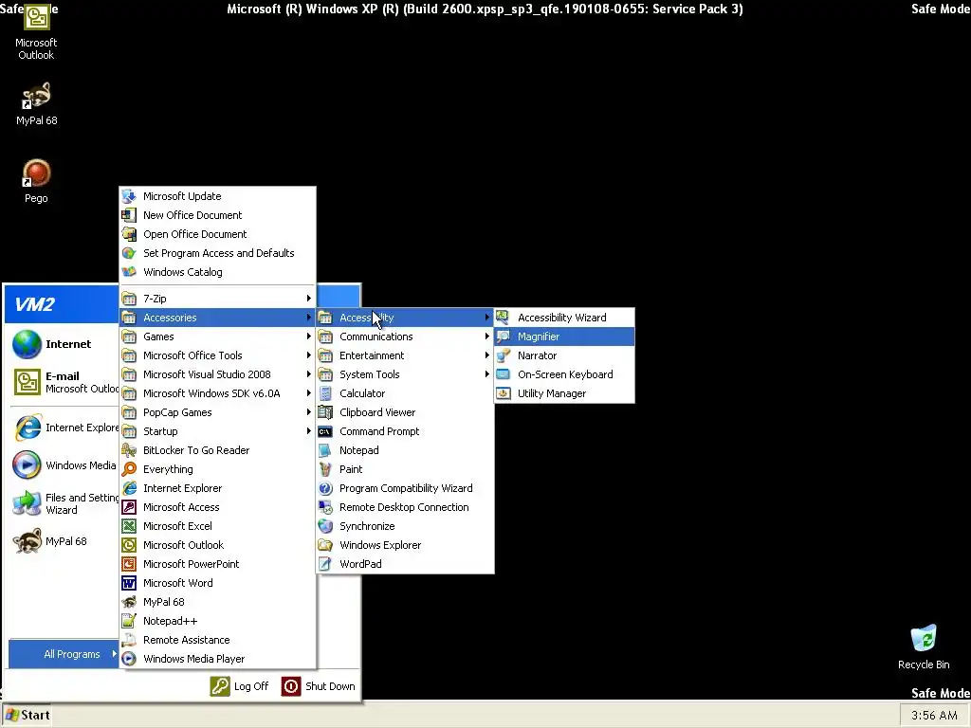Image resolution: width=971 pixels, height=728 pixels.
Task: Expand the Entertainment submenu arrow
Action: [487, 355]
